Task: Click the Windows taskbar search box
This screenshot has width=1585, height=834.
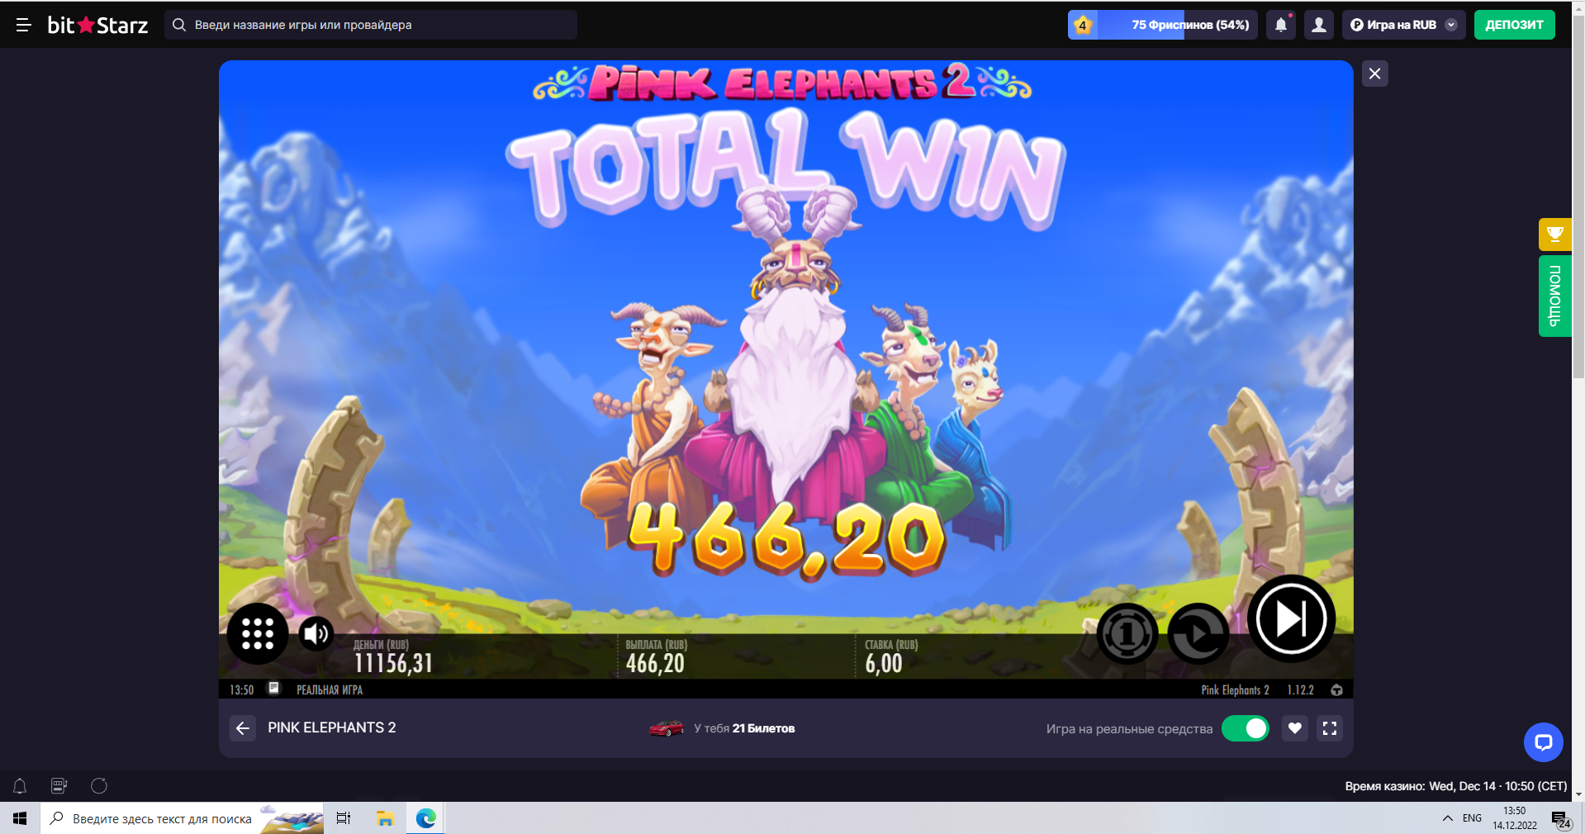Action: tap(182, 818)
